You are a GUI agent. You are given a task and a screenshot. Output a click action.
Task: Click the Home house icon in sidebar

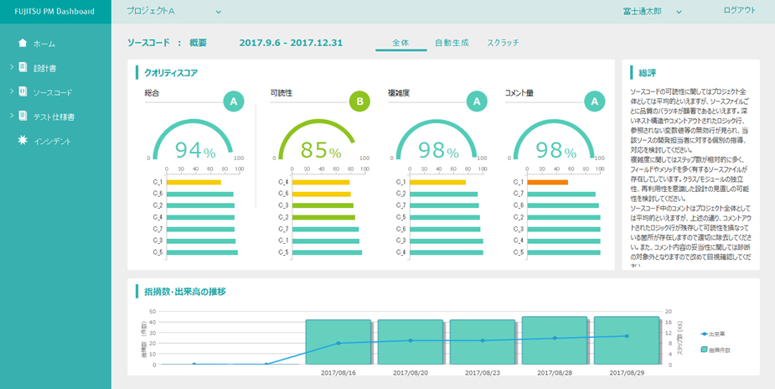23,43
